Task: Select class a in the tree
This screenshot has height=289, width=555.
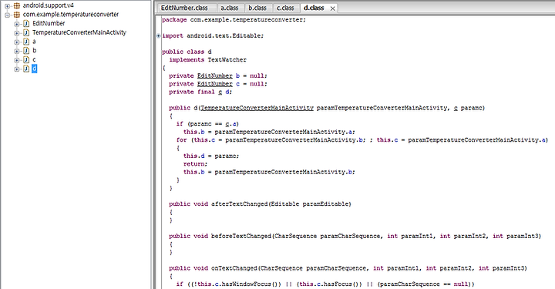Action: click(34, 42)
